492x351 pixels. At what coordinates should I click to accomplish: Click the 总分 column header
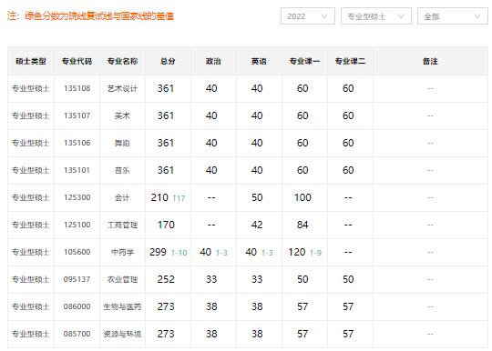tap(168, 61)
